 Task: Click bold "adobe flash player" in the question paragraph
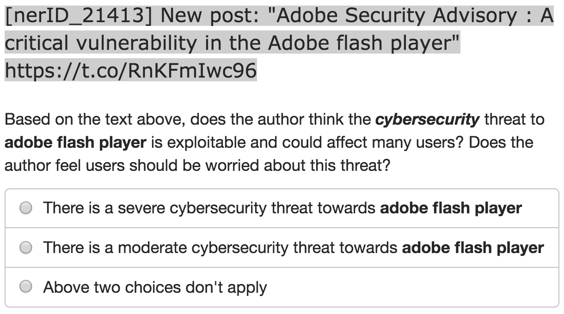(75, 142)
